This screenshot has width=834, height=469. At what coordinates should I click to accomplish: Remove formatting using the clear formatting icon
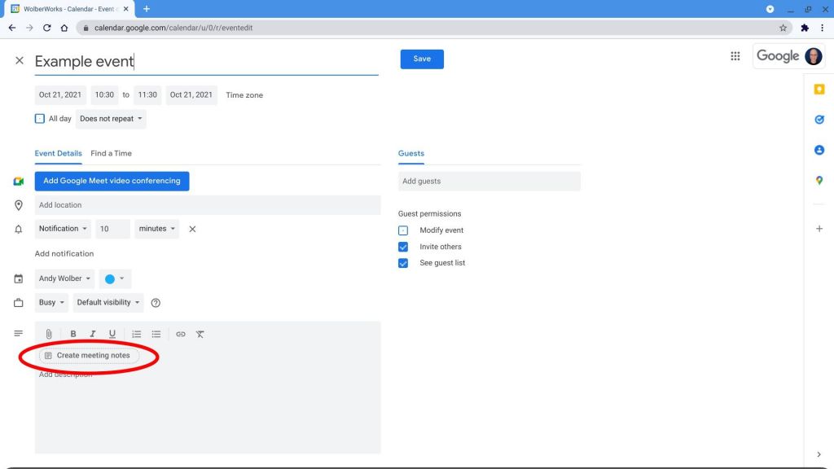coord(200,334)
